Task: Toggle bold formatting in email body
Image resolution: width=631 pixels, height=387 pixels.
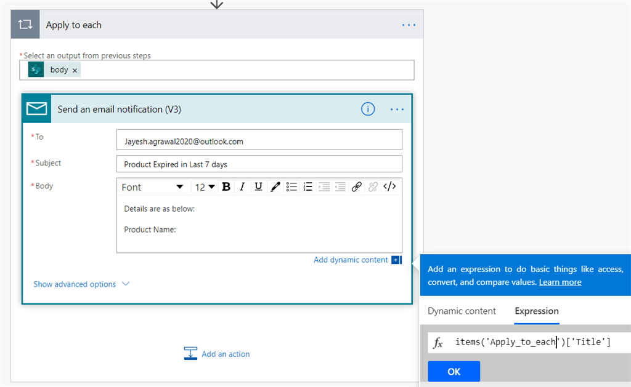Action: point(226,186)
